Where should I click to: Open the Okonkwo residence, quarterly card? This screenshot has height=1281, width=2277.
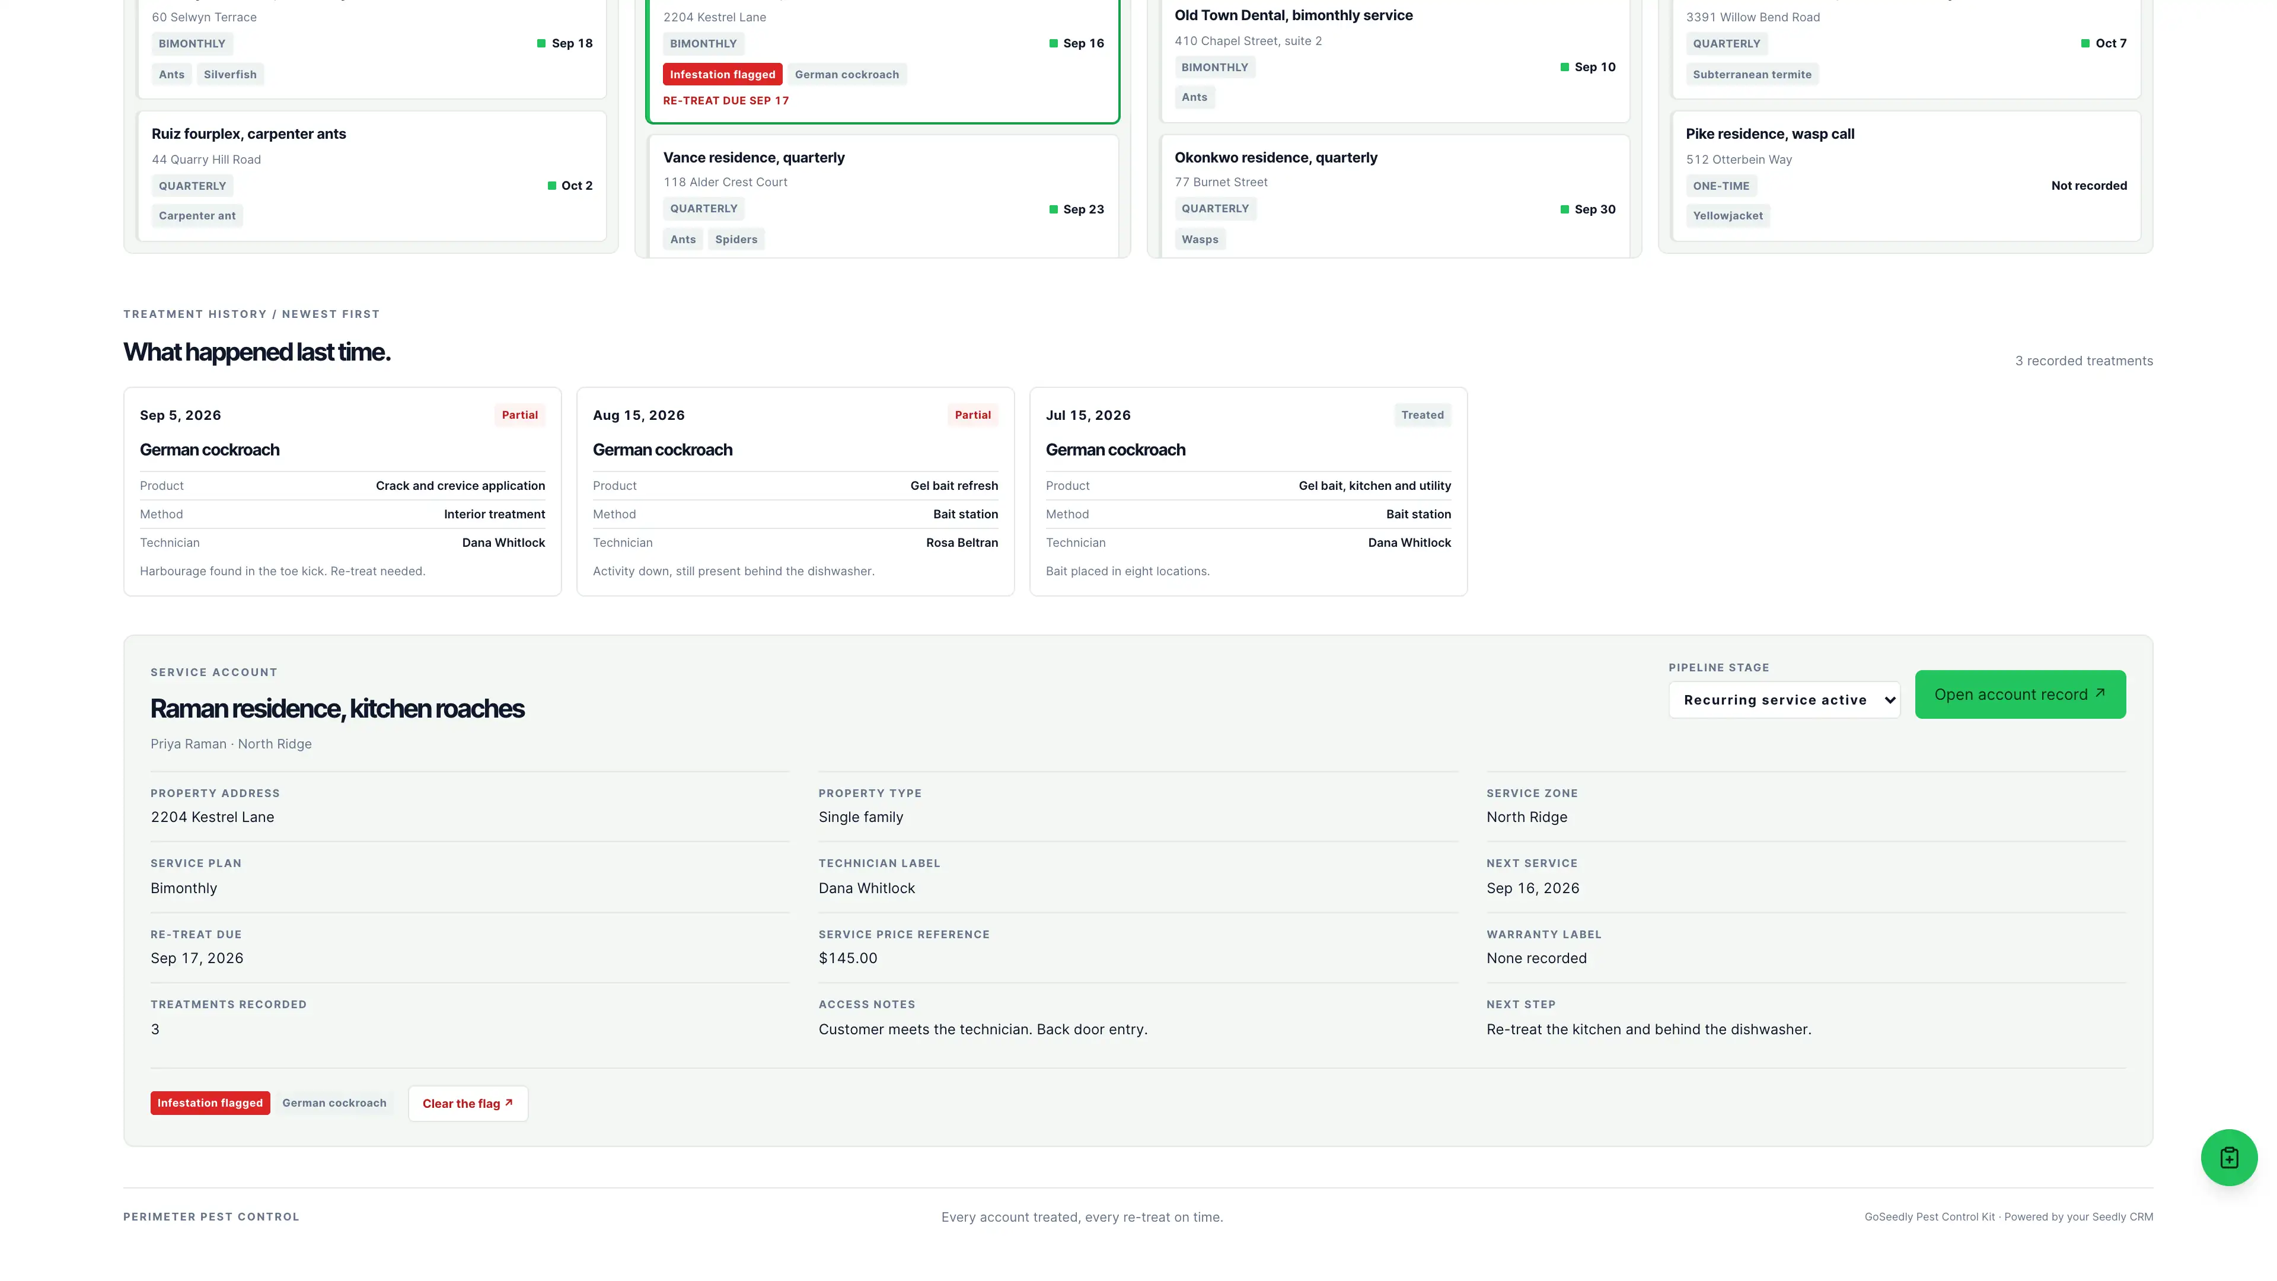pos(1394,196)
